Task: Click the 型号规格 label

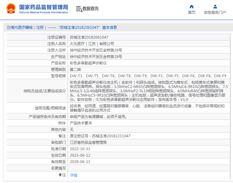Action: (58, 76)
